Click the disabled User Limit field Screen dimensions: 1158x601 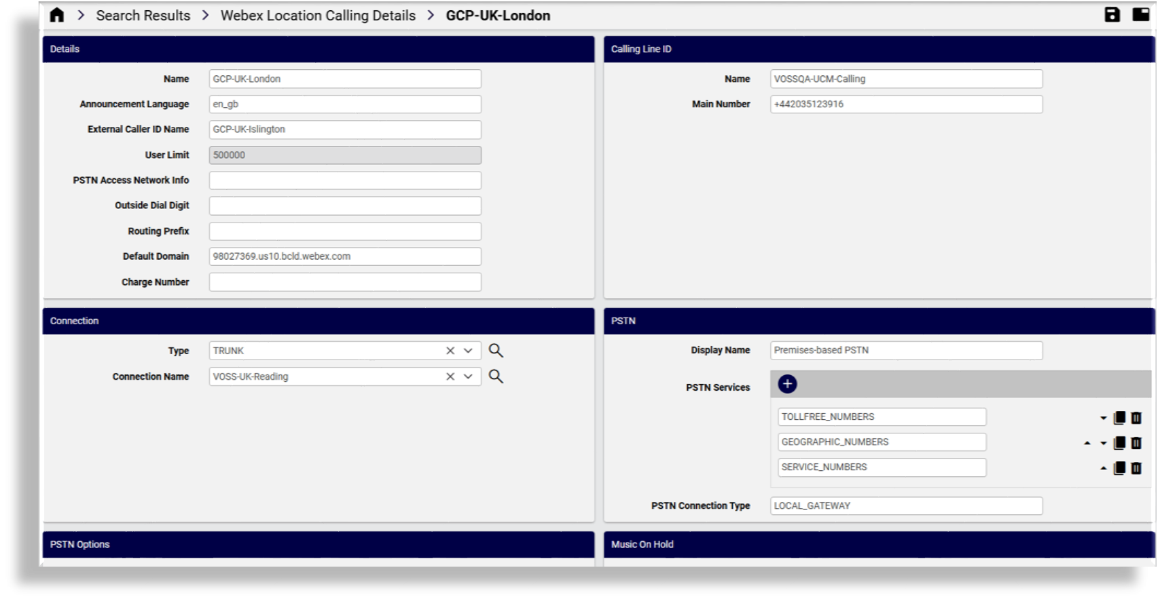(345, 155)
